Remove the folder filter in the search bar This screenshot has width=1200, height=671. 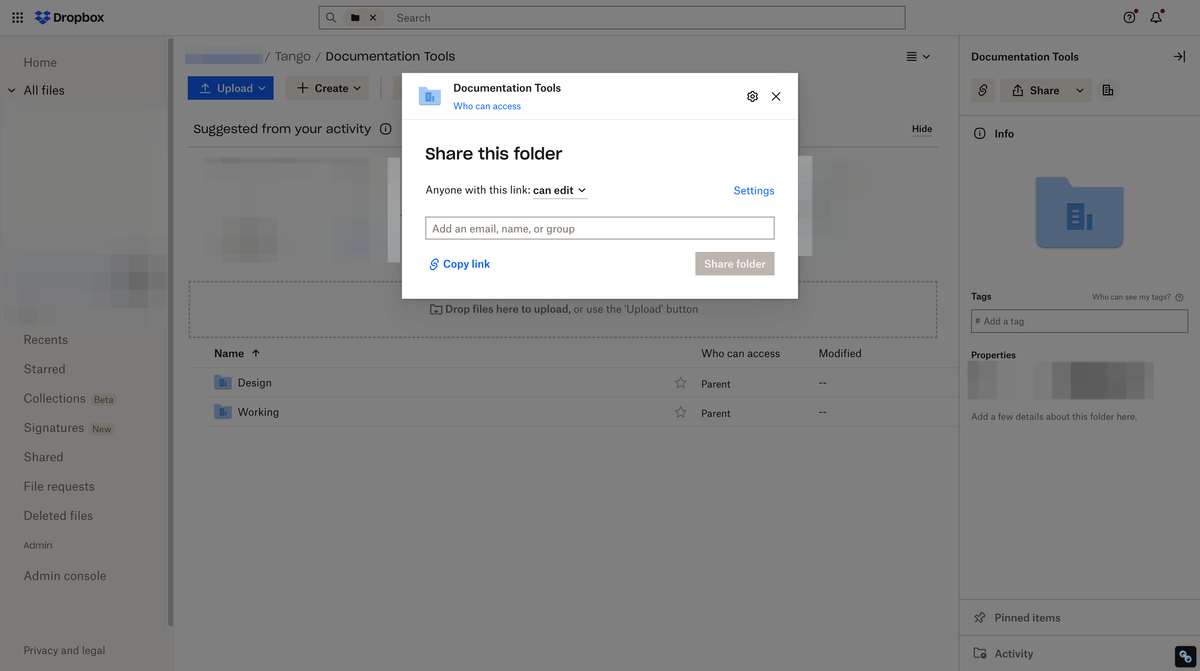click(x=373, y=18)
